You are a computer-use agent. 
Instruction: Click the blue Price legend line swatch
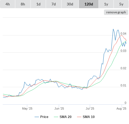[37, 117]
